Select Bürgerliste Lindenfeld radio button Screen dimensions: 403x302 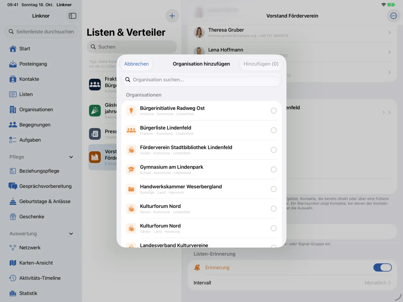[x=274, y=130]
